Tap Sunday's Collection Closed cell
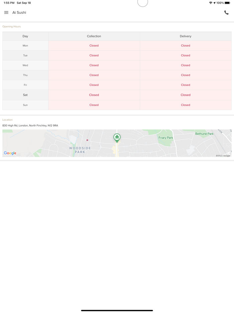 click(x=94, y=105)
